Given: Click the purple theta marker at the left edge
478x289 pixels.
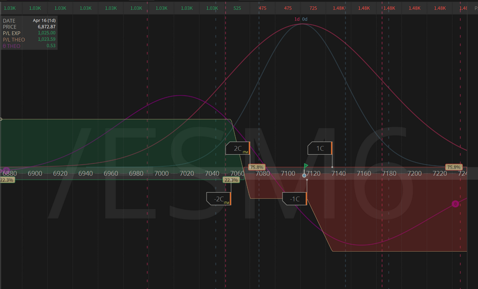Looking at the screenshot, I should click(x=6, y=171).
